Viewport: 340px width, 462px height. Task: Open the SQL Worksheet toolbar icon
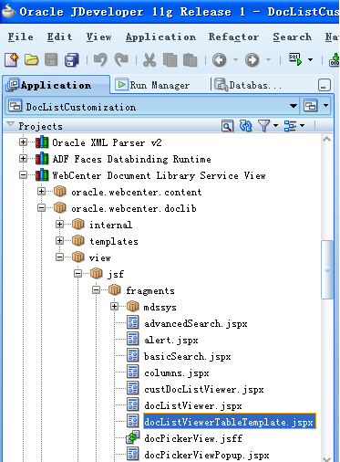click(x=295, y=59)
